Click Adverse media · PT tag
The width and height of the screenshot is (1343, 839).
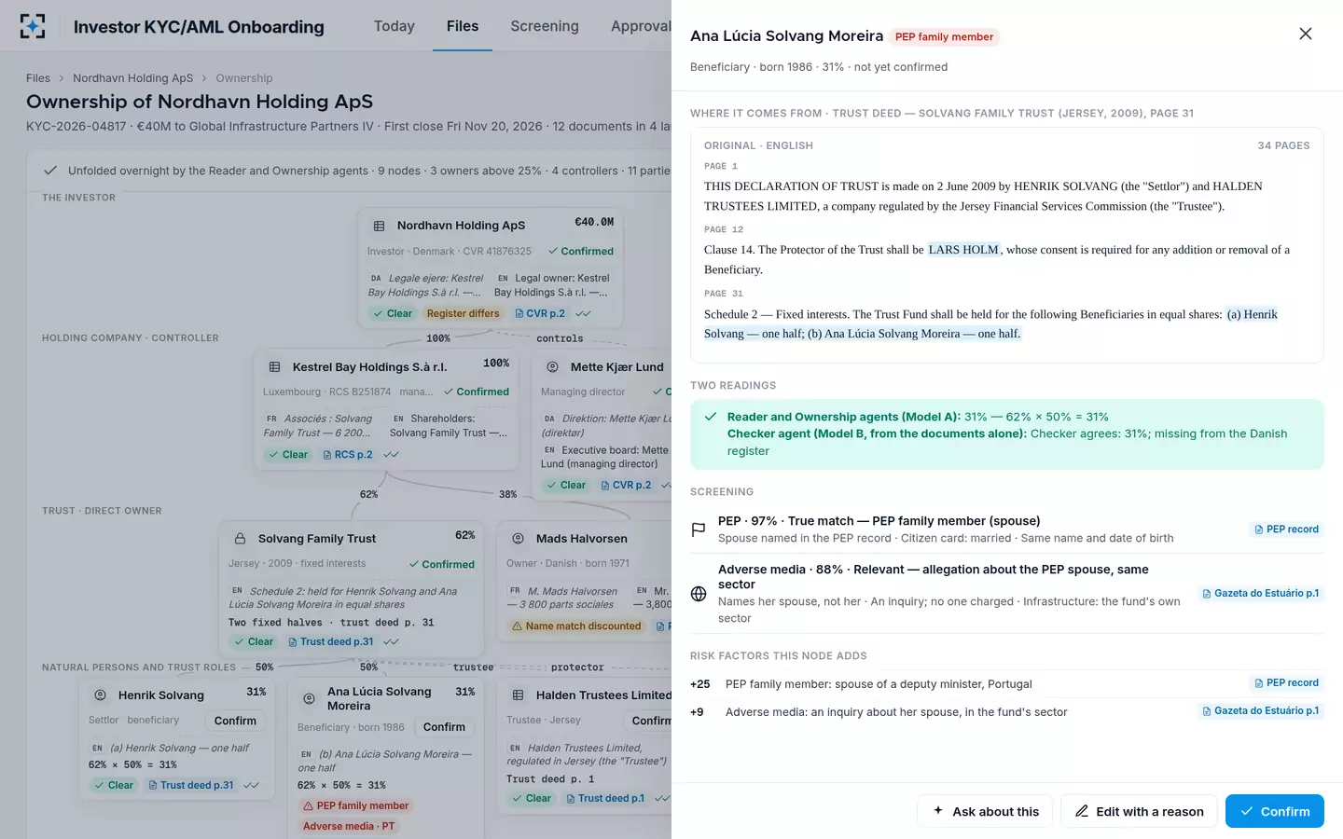coord(349,827)
